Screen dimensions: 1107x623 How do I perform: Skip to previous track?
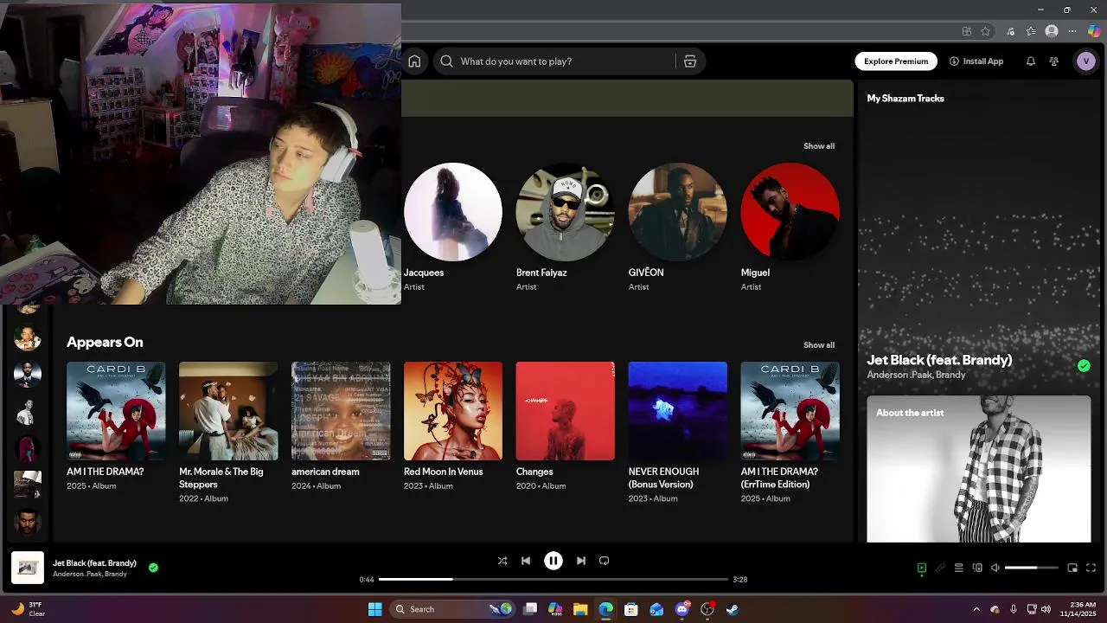pyautogui.click(x=526, y=561)
